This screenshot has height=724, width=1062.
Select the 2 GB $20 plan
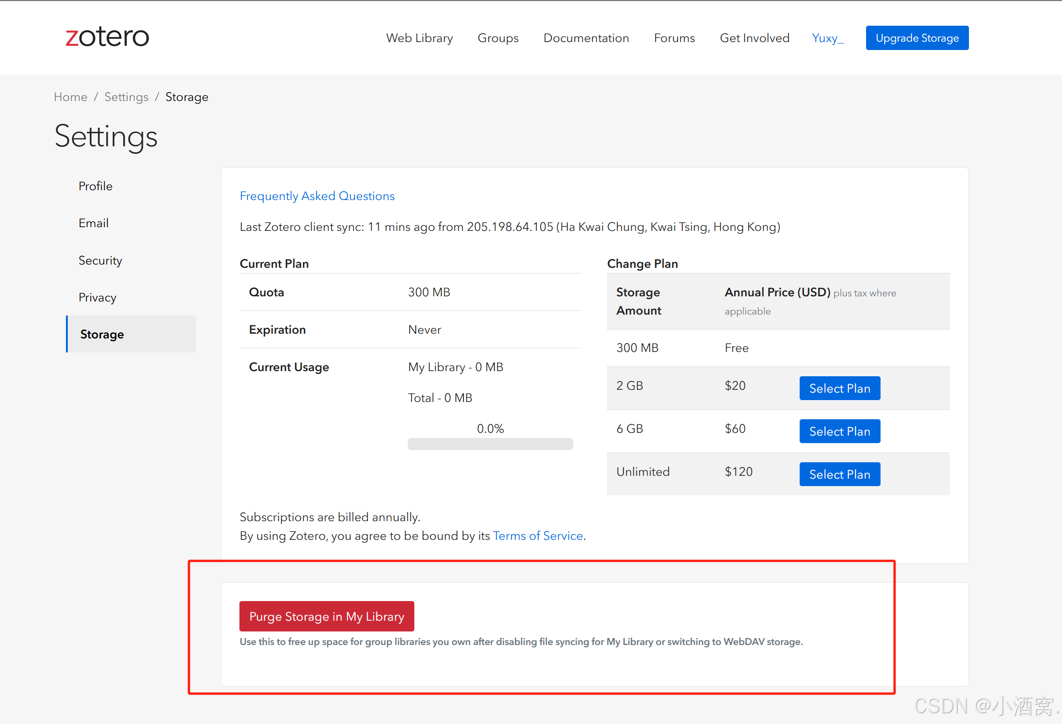point(839,388)
